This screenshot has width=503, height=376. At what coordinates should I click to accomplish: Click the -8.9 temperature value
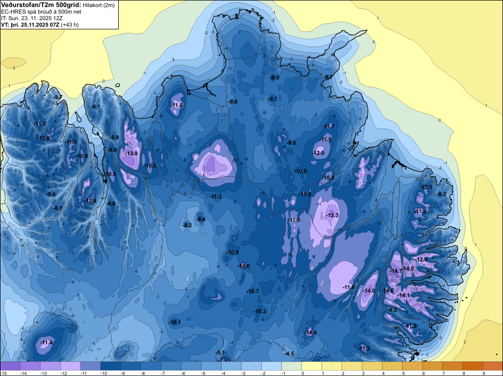tap(114, 137)
